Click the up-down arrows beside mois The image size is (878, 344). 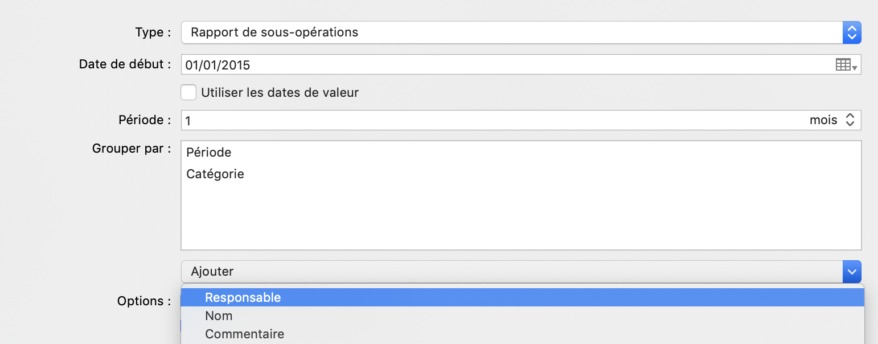pos(850,120)
